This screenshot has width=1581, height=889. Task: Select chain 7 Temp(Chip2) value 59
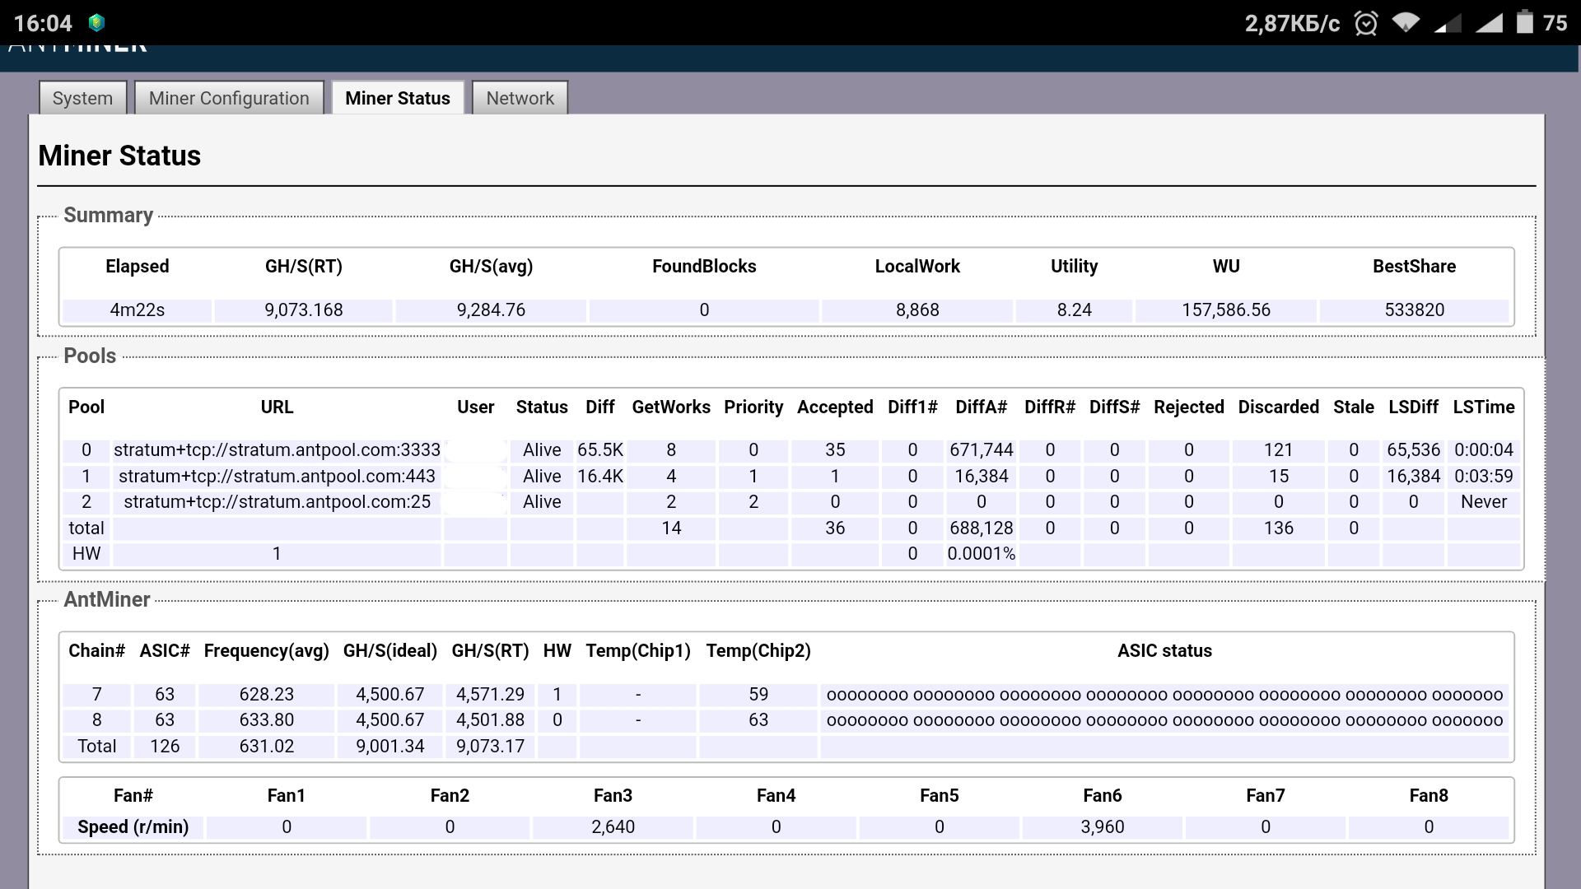pyautogui.click(x=758, y=695)
